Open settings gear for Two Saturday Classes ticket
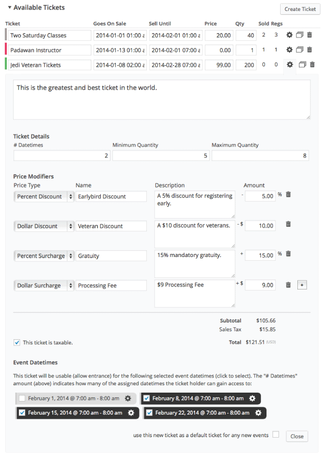 tap(290, 35)
